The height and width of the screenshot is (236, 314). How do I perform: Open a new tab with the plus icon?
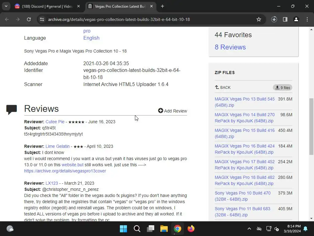pyautogui.click(x=163, y=6)
